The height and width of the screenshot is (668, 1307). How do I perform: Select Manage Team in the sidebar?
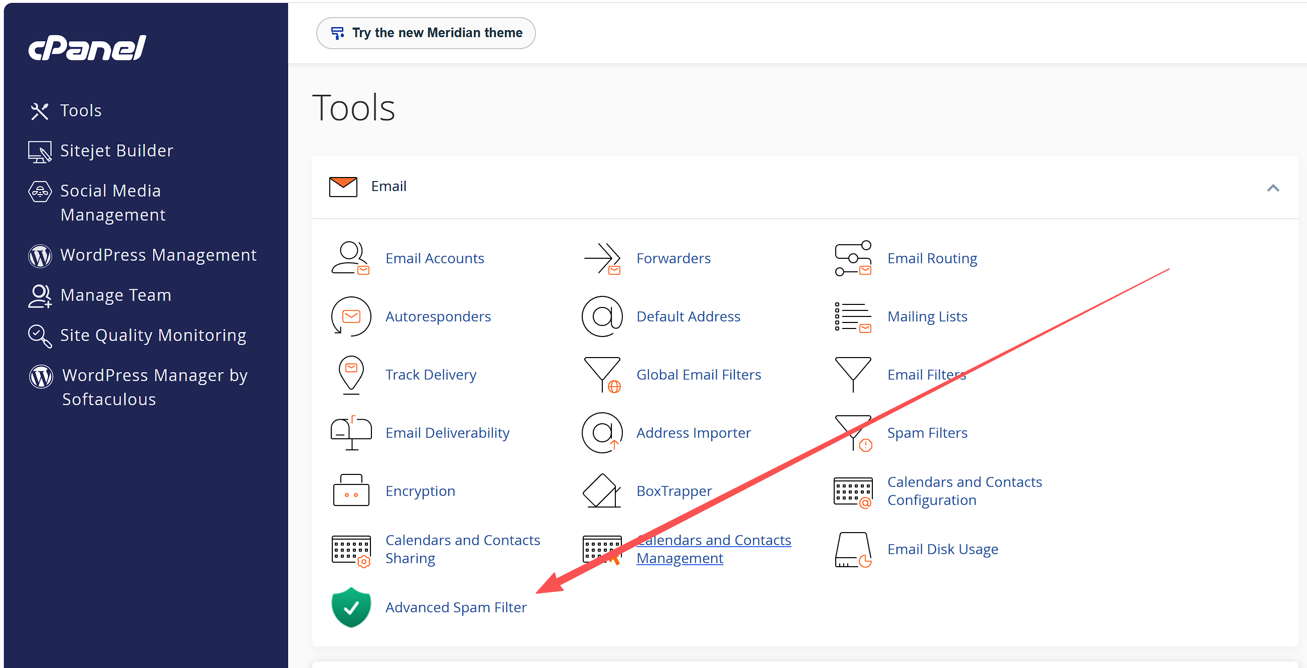[115, 295]
